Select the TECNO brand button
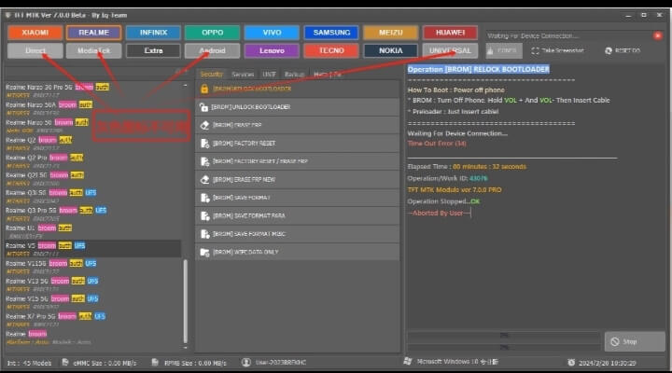Viewport: 672px width, 373px height. coord(331,50)
